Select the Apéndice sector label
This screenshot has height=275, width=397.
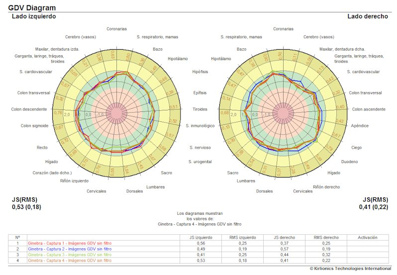(x=360, y=126)
